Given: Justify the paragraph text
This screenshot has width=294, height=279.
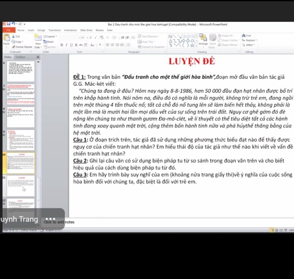Looking at the screenshot, I should click(x=122, y=45).
